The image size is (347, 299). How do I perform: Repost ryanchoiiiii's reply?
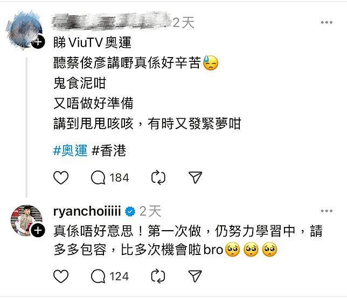158,276
